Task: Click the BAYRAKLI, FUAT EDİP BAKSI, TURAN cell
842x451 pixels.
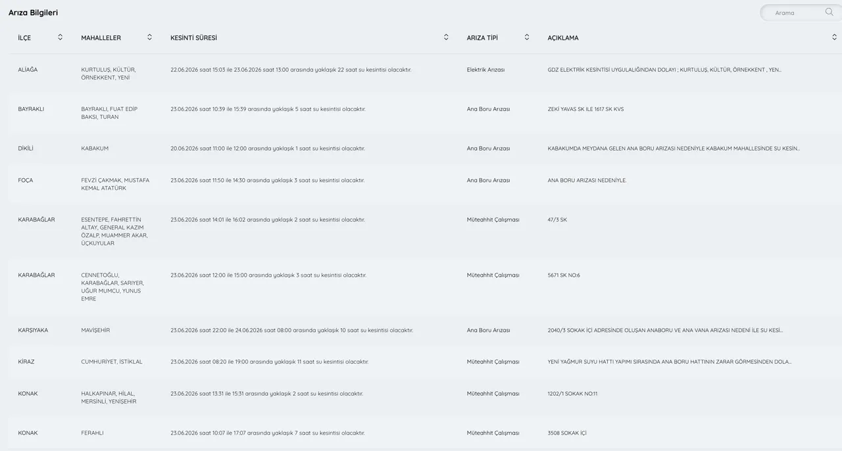Action: tap(109, 113)
